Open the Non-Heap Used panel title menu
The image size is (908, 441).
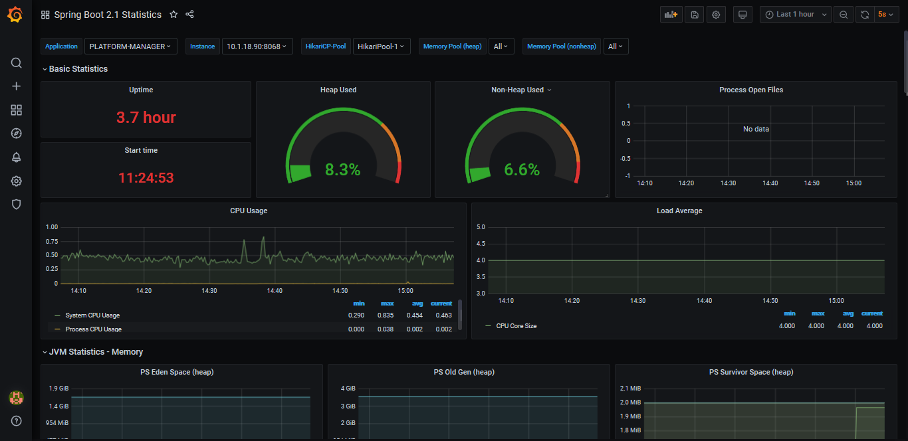[521, 90]
